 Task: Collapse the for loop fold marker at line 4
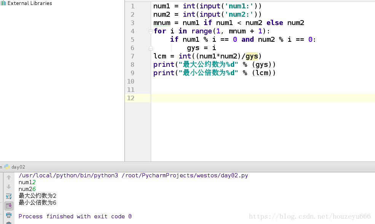(x=151, y=31)
